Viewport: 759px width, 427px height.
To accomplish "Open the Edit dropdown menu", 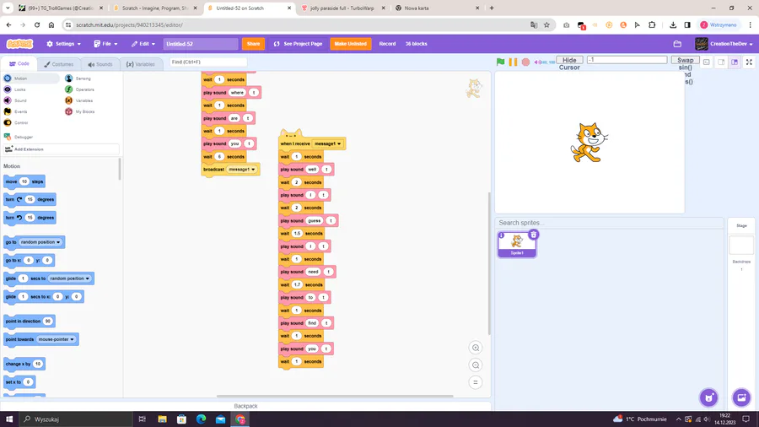I will 143,44.
